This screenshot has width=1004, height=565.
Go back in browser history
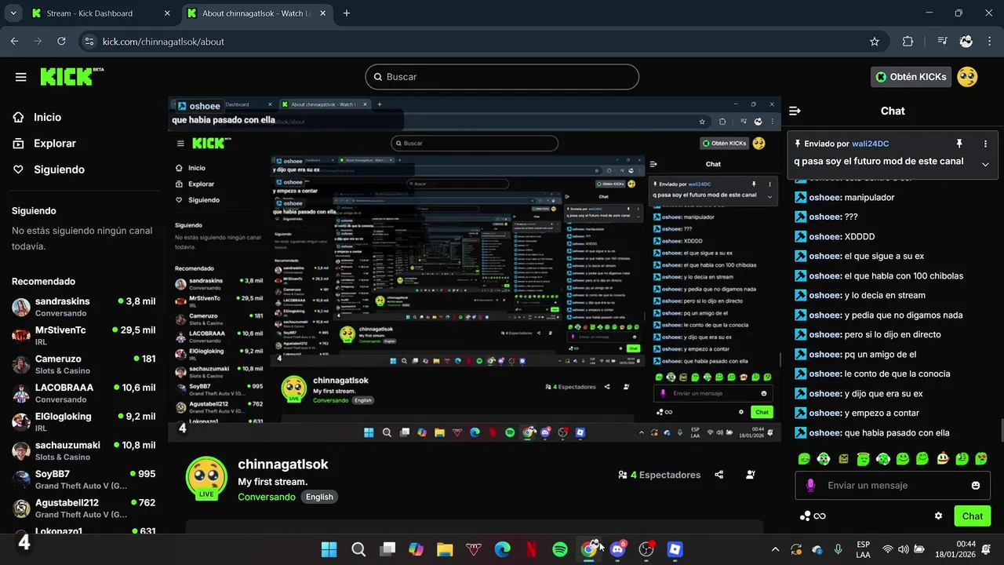(14, 41)
